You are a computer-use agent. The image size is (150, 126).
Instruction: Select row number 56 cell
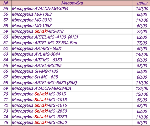[6, 14]
